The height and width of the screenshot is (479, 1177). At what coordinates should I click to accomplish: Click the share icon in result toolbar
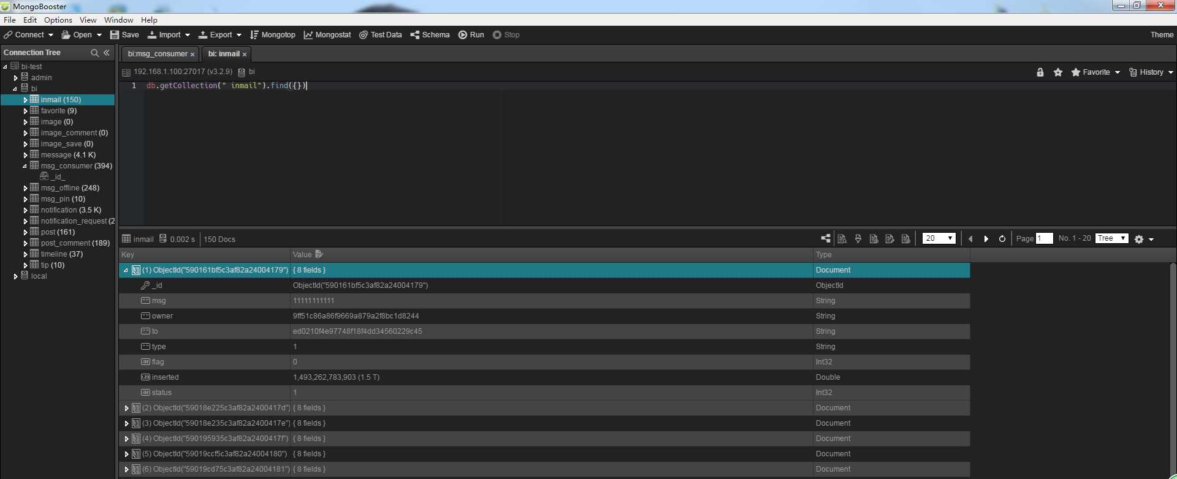[826, 239]
